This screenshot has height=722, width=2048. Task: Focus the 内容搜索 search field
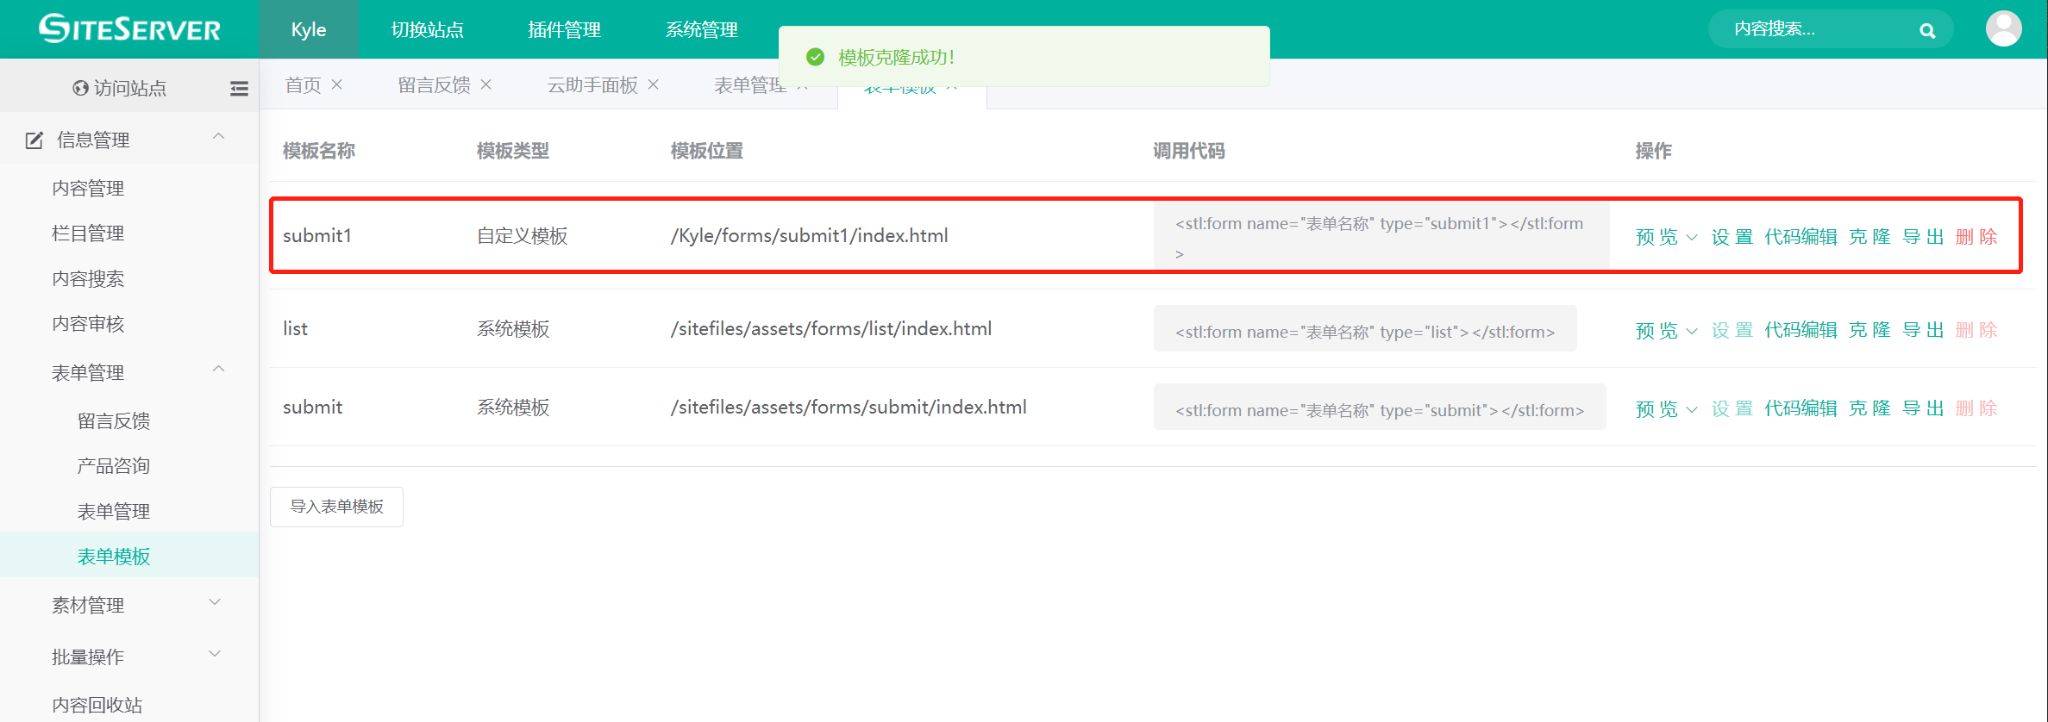point(1811,30)
